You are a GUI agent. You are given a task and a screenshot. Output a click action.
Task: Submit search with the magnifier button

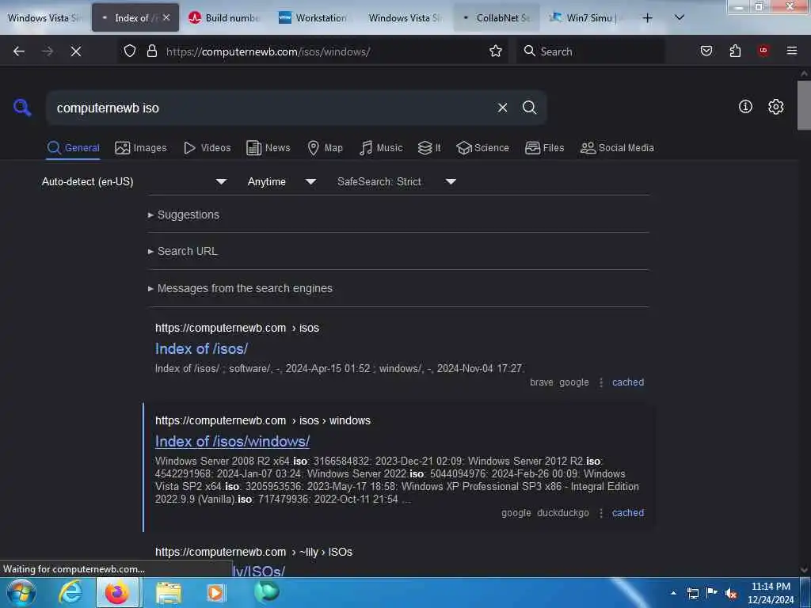(x=529, y=108)
